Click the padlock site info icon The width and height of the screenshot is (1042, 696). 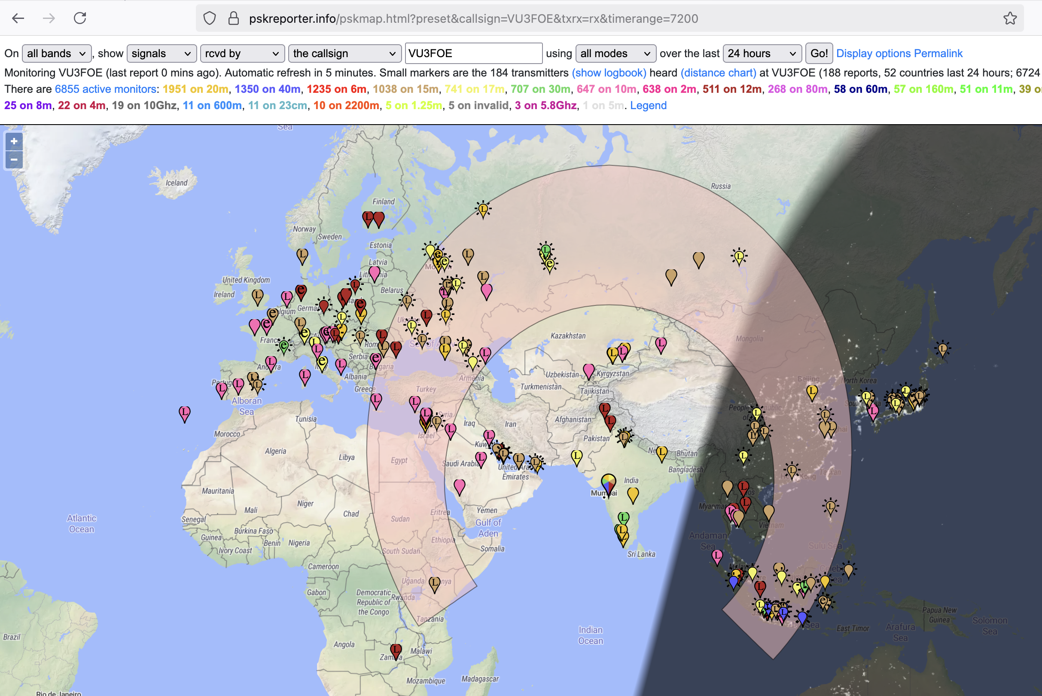point(233,18)
